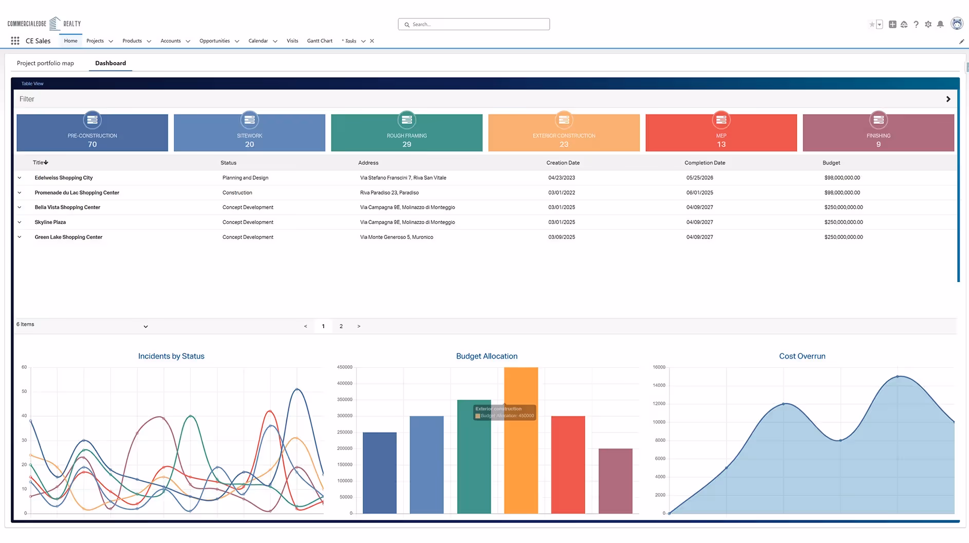Image resolution: width=969 pixels, height=543 pixels.
Task: Expand the Skyline Plaza row
Action: point(20,222)
